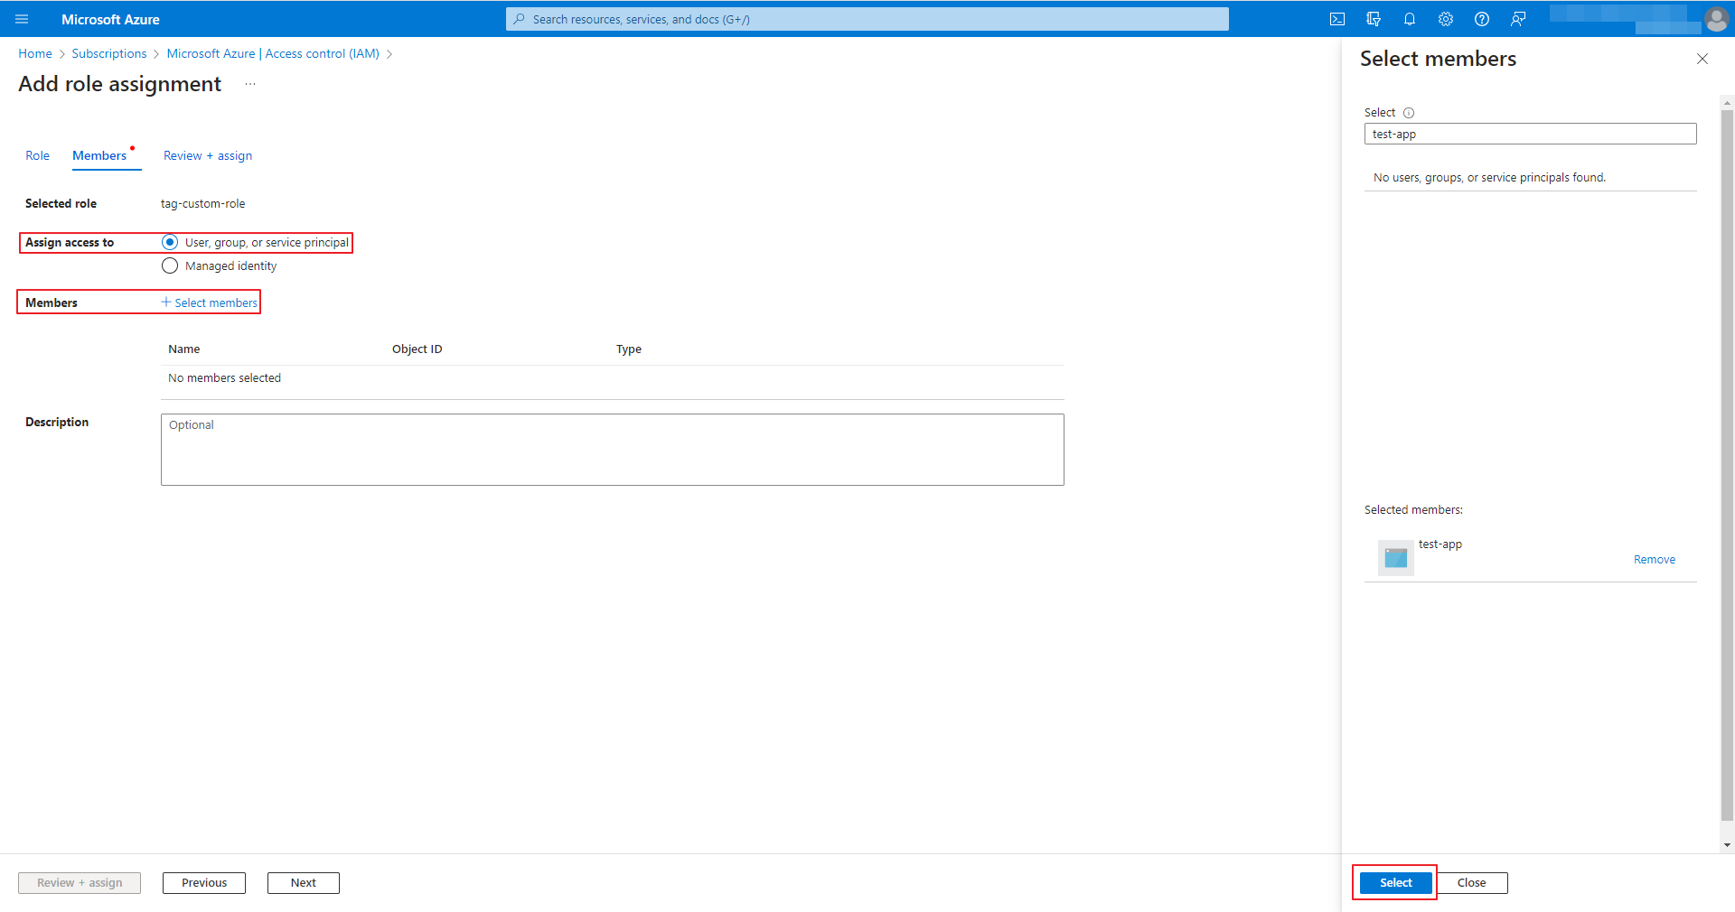Open the ellipsis menu beside page title
The width and height of the screenshot is (1735, 912).
tap(250, 84)
